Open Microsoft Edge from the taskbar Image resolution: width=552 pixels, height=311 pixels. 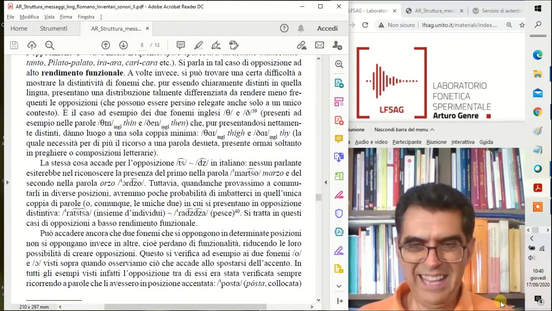point(538,55)
